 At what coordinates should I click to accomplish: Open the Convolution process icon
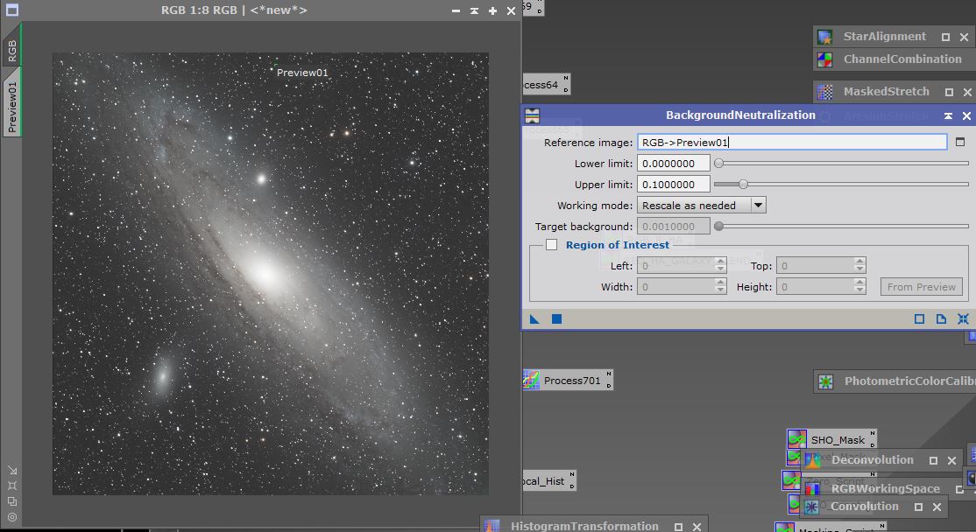point(865,506)
